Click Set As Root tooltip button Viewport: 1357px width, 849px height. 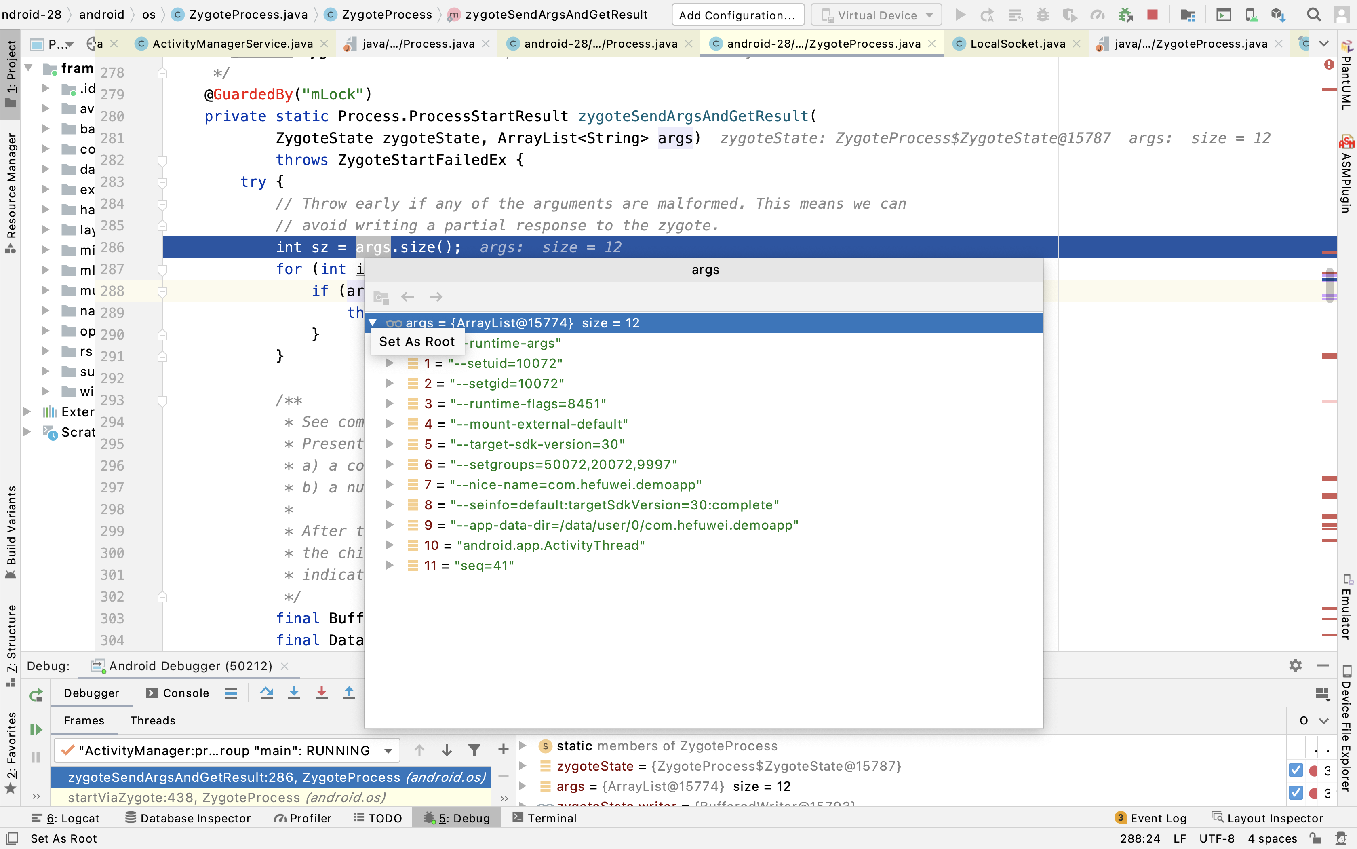click(417, 341)
